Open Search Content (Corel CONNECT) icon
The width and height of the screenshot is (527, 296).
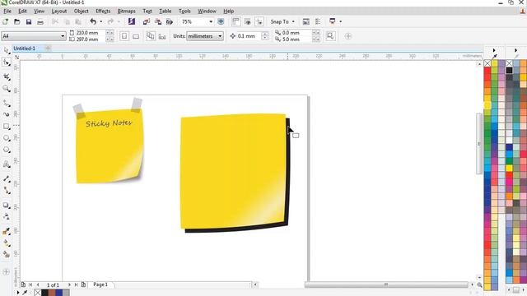coord(132,22)
